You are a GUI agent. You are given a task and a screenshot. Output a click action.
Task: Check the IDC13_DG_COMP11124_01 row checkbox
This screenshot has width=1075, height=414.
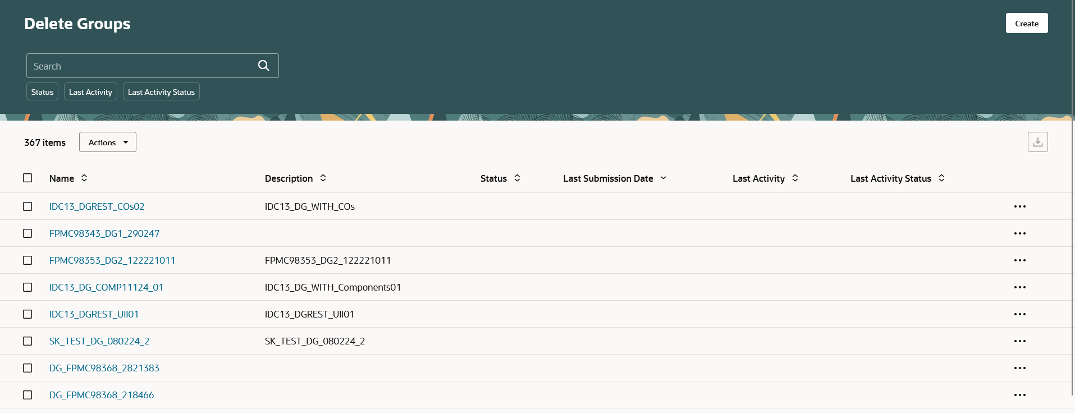28,287
